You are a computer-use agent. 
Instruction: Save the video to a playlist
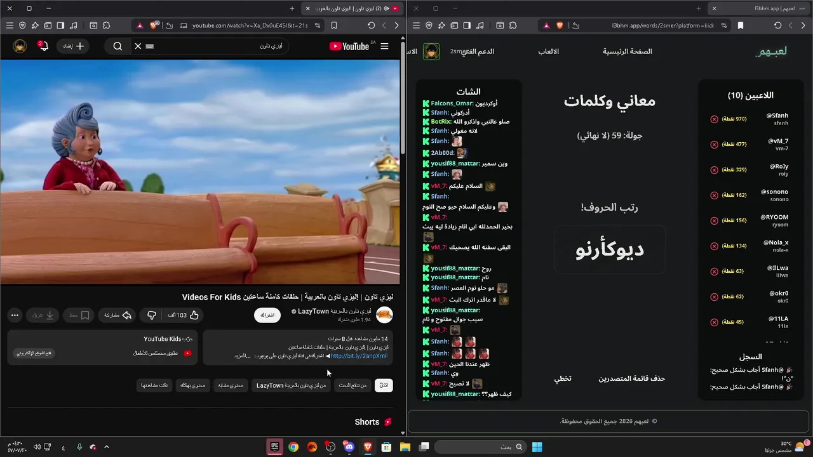point(79,315)
